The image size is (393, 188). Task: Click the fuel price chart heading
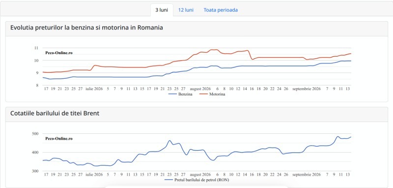(x=86, y=28)
